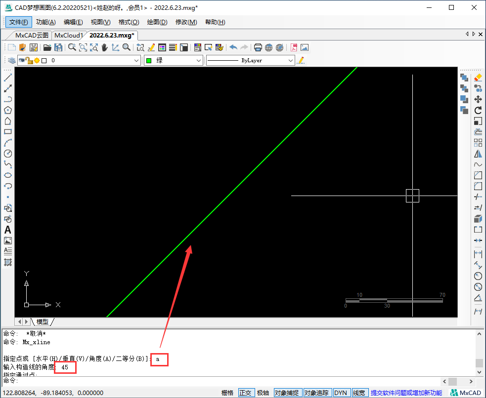Expand the 绿 color dropdown
This screenshot has width=486, height=398.
(x=199, y=60)
